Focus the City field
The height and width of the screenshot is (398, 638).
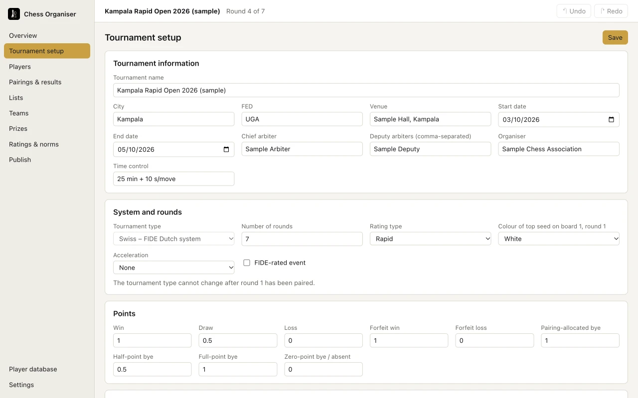[173, 119]
